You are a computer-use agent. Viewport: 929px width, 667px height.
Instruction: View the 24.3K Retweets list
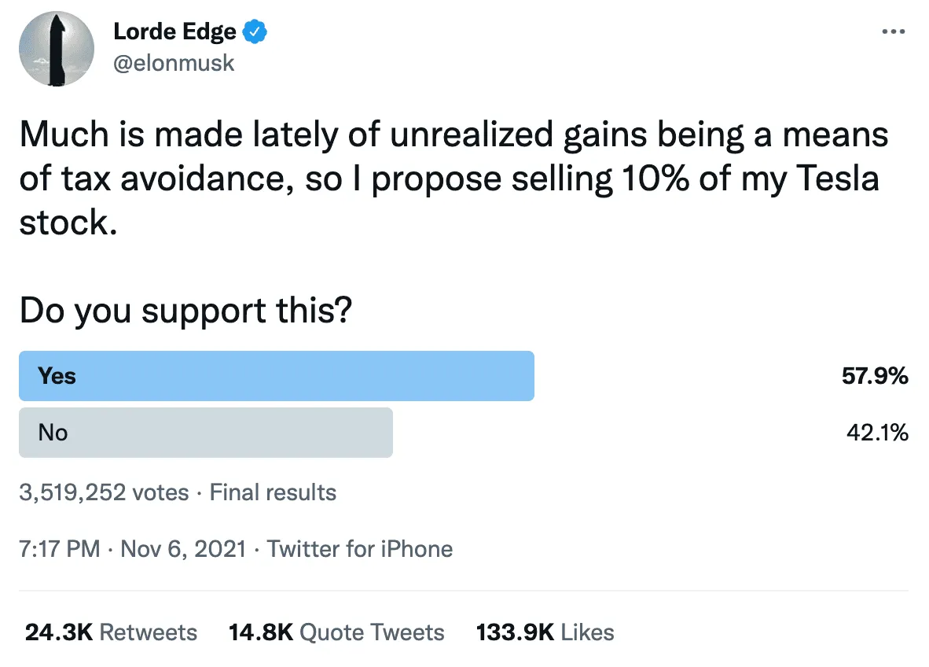point(111,632)
